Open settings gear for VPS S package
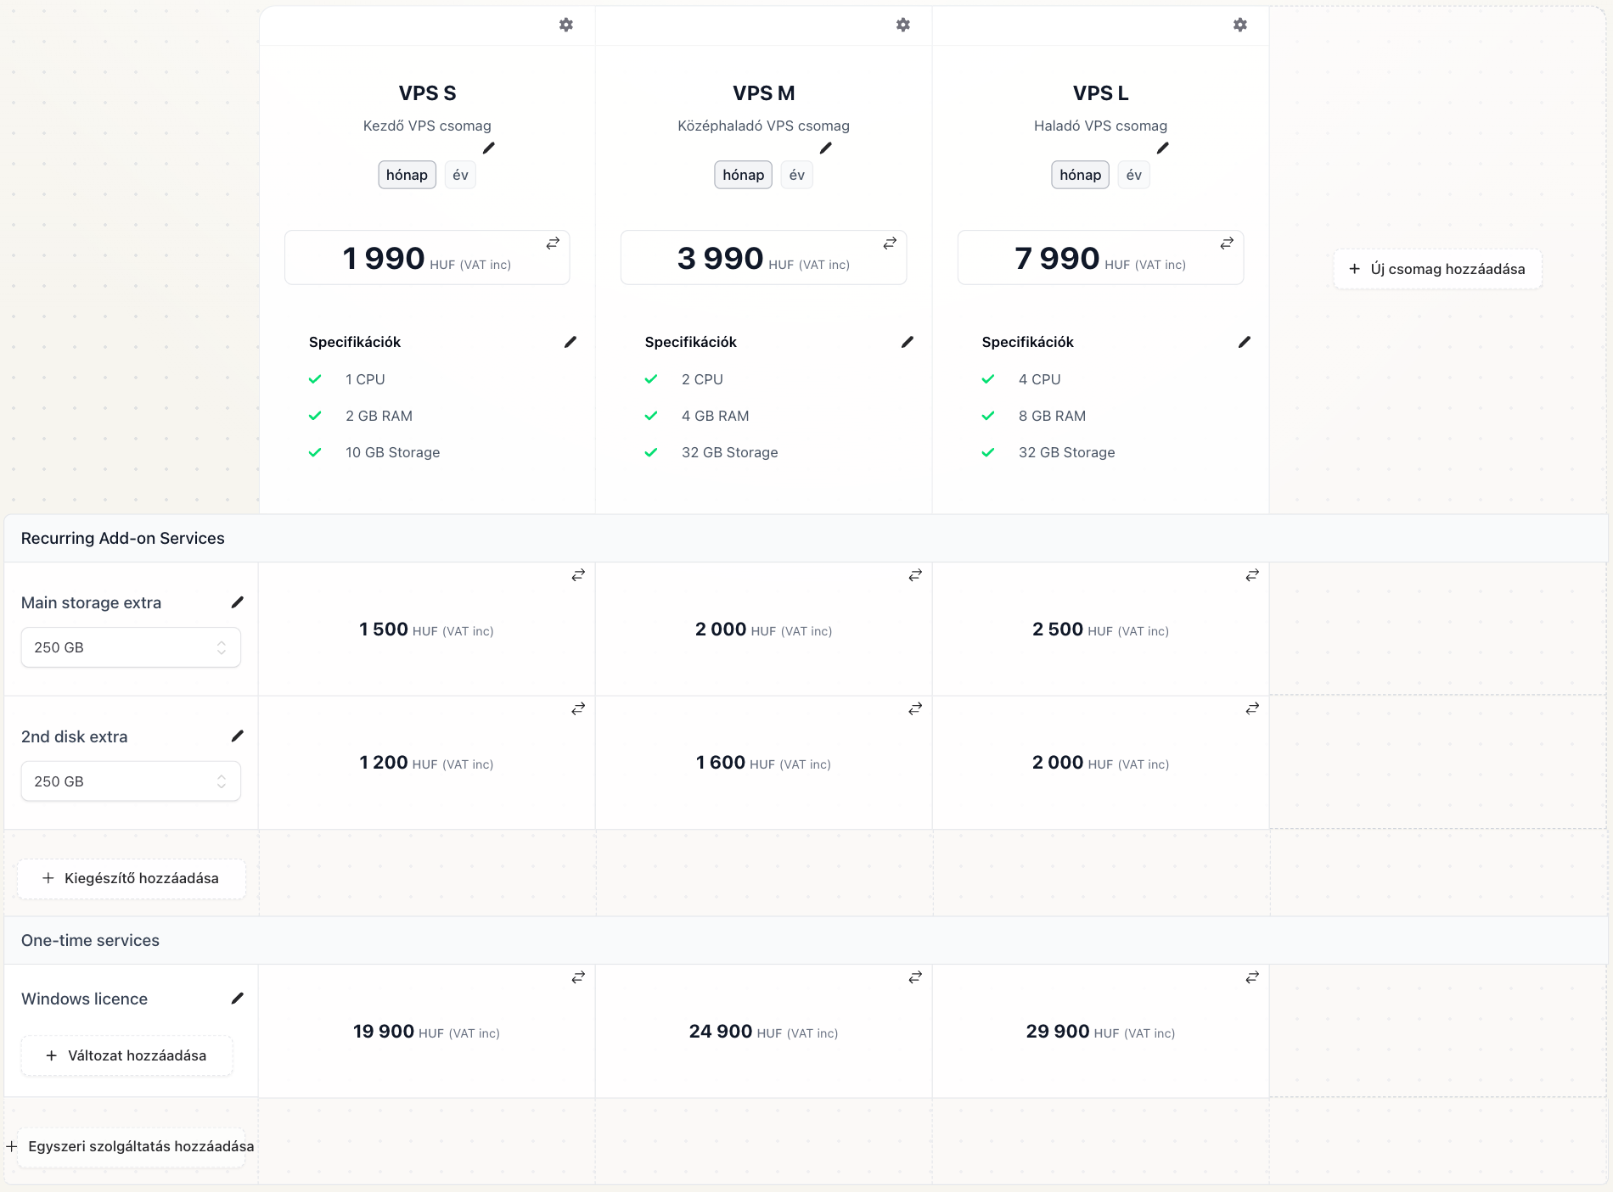1613x1192 pixels. coord(566,25)
